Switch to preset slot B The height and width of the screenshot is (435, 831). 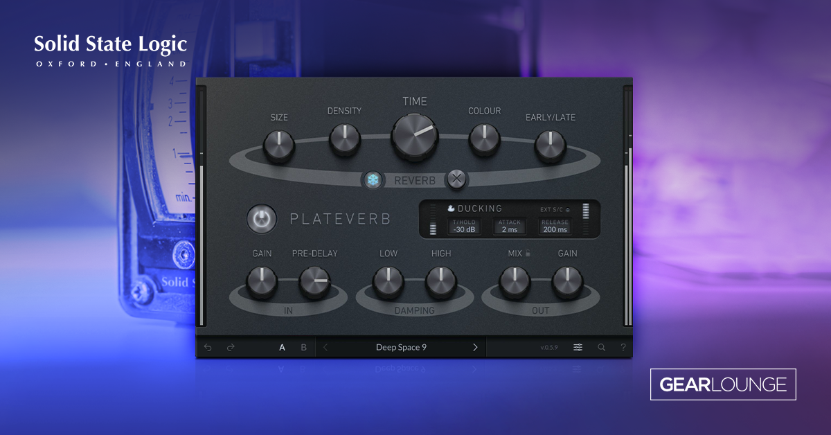click(303, 347)
